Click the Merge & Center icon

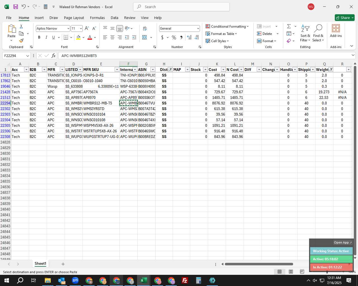(145, 37)
